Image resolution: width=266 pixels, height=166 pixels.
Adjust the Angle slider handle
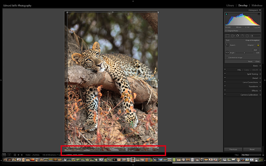coord(245,53)
